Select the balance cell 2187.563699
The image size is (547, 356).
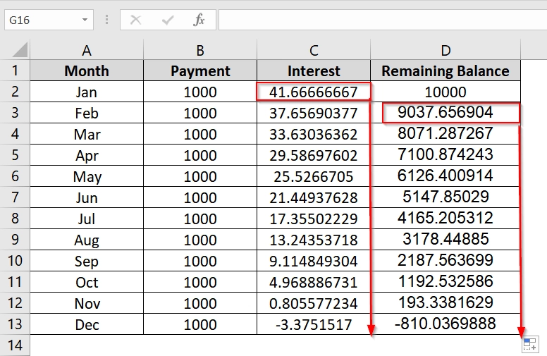click(445, 261)
